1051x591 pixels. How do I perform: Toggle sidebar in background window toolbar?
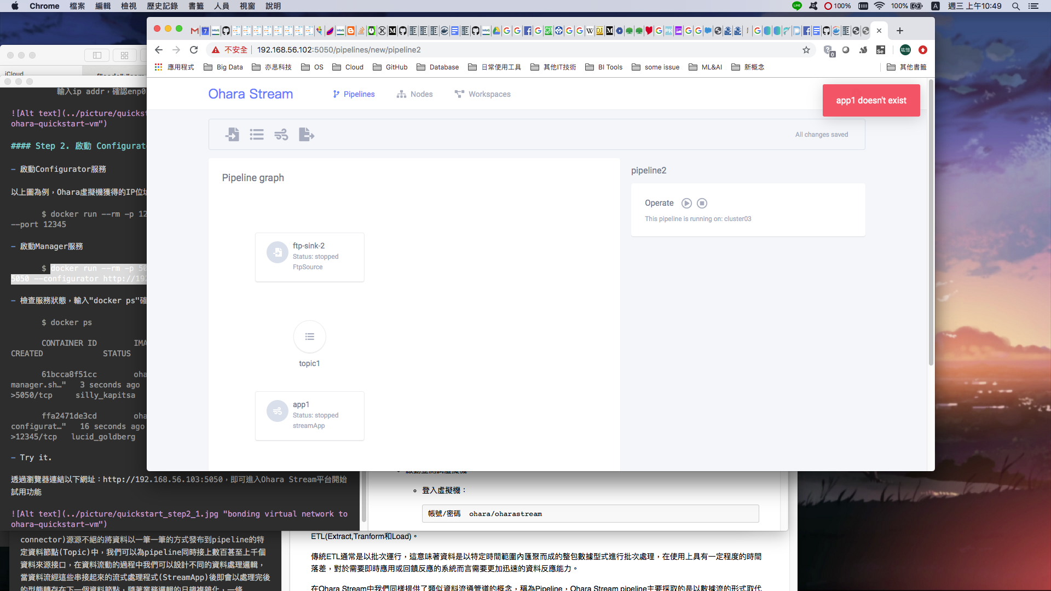97,55
